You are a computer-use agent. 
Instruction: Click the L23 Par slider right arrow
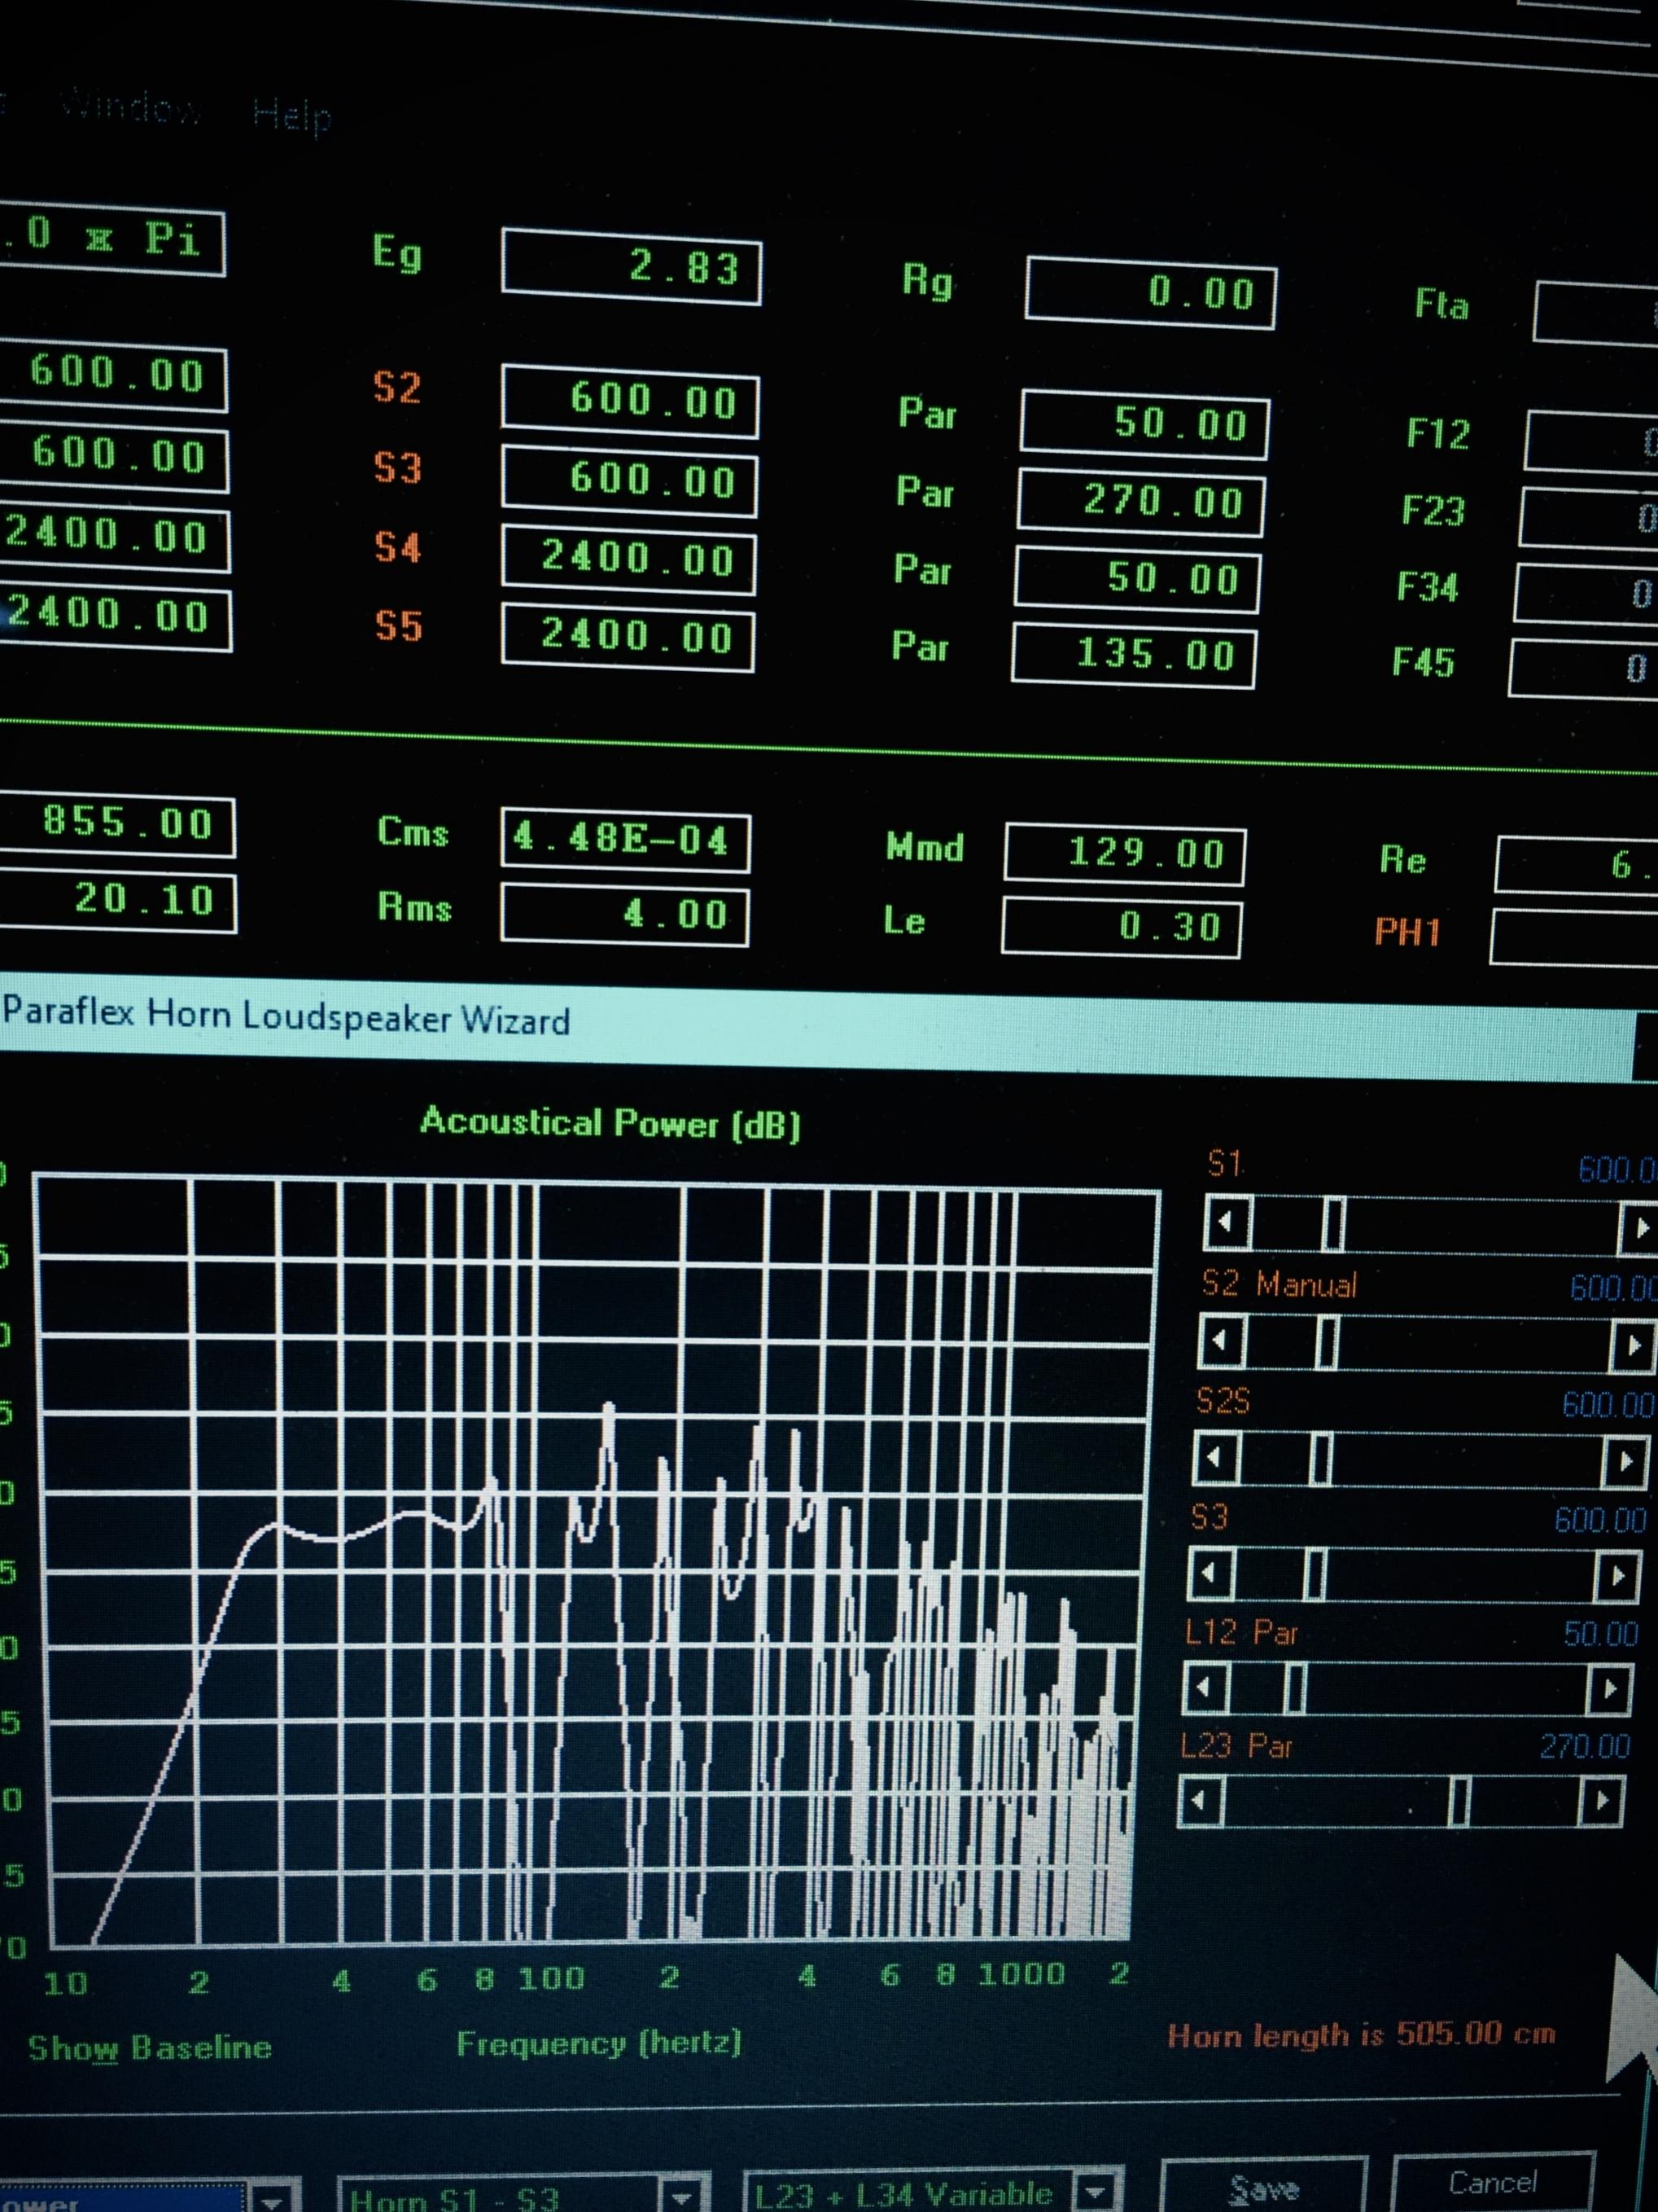(x=1602, y=1801)
